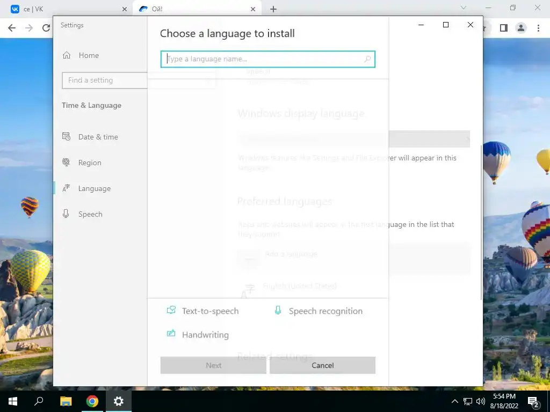Select Language in the sidebar

click(x=95, y=188)
